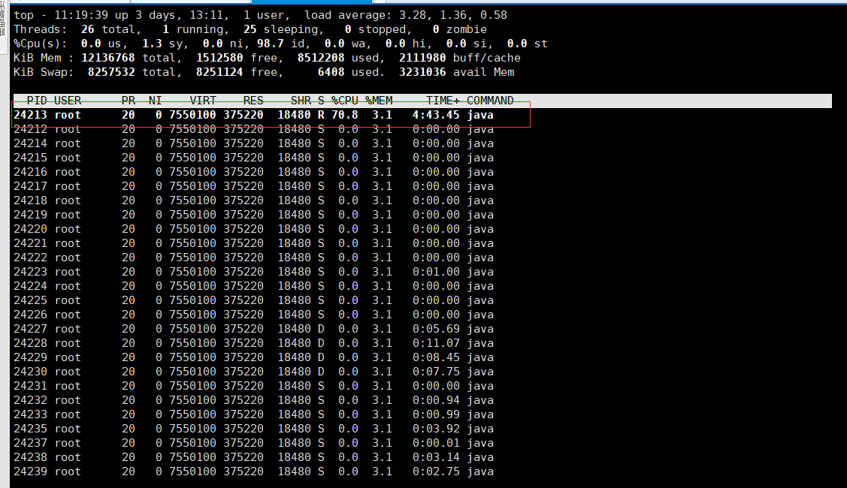Click the COMMAND column header
Image resolution: width=847 pixels, height=488 pixels.
pos(490,101)
